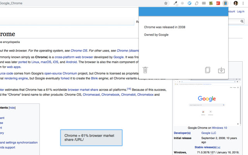Open the web browser link
This screenshot has width=248, height=155.
(84, 57)
